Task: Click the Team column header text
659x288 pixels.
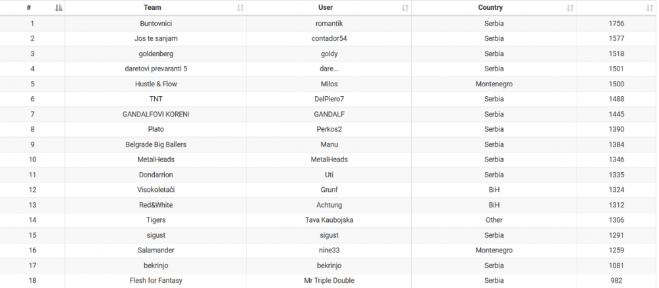Action: 156,8
